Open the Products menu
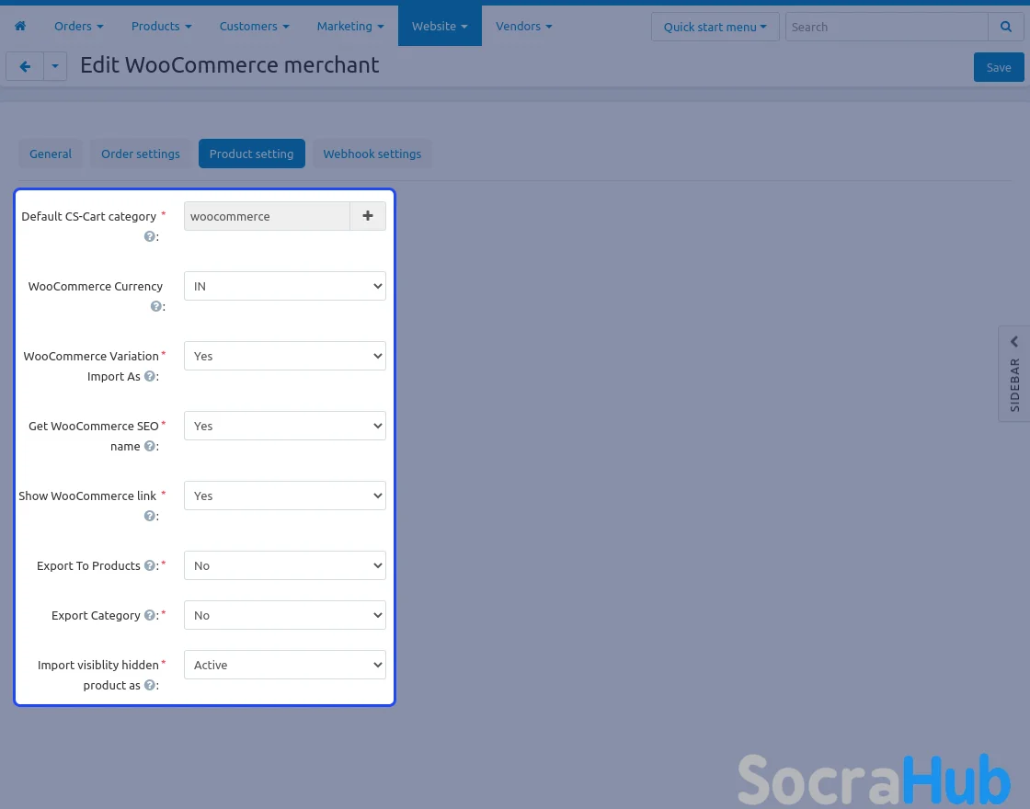Screen dimensions: 1030x809 pos(162,27)
